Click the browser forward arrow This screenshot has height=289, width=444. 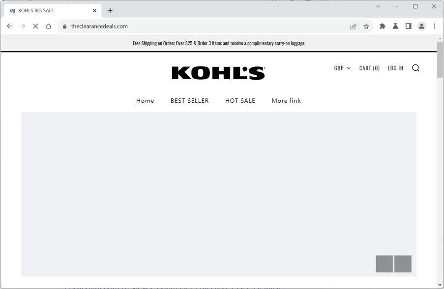coord(23,27)
